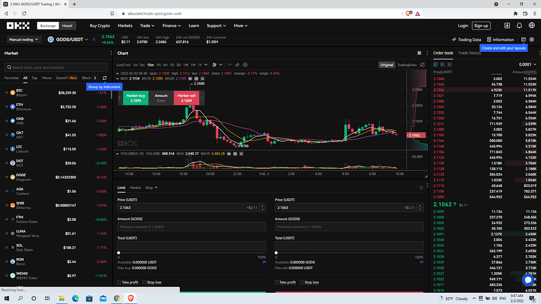
Task: Open Brave Shields icon in address bar
Action: [x=409, y=14]
